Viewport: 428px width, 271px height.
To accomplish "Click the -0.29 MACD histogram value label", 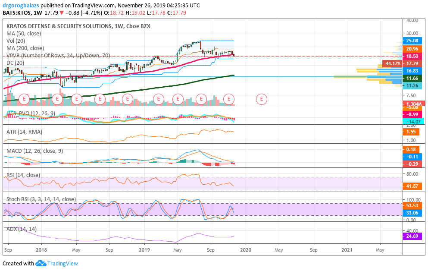I will point(412,164).
